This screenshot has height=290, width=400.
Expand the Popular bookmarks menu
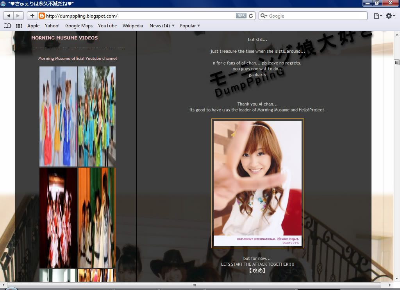(189, 26)
